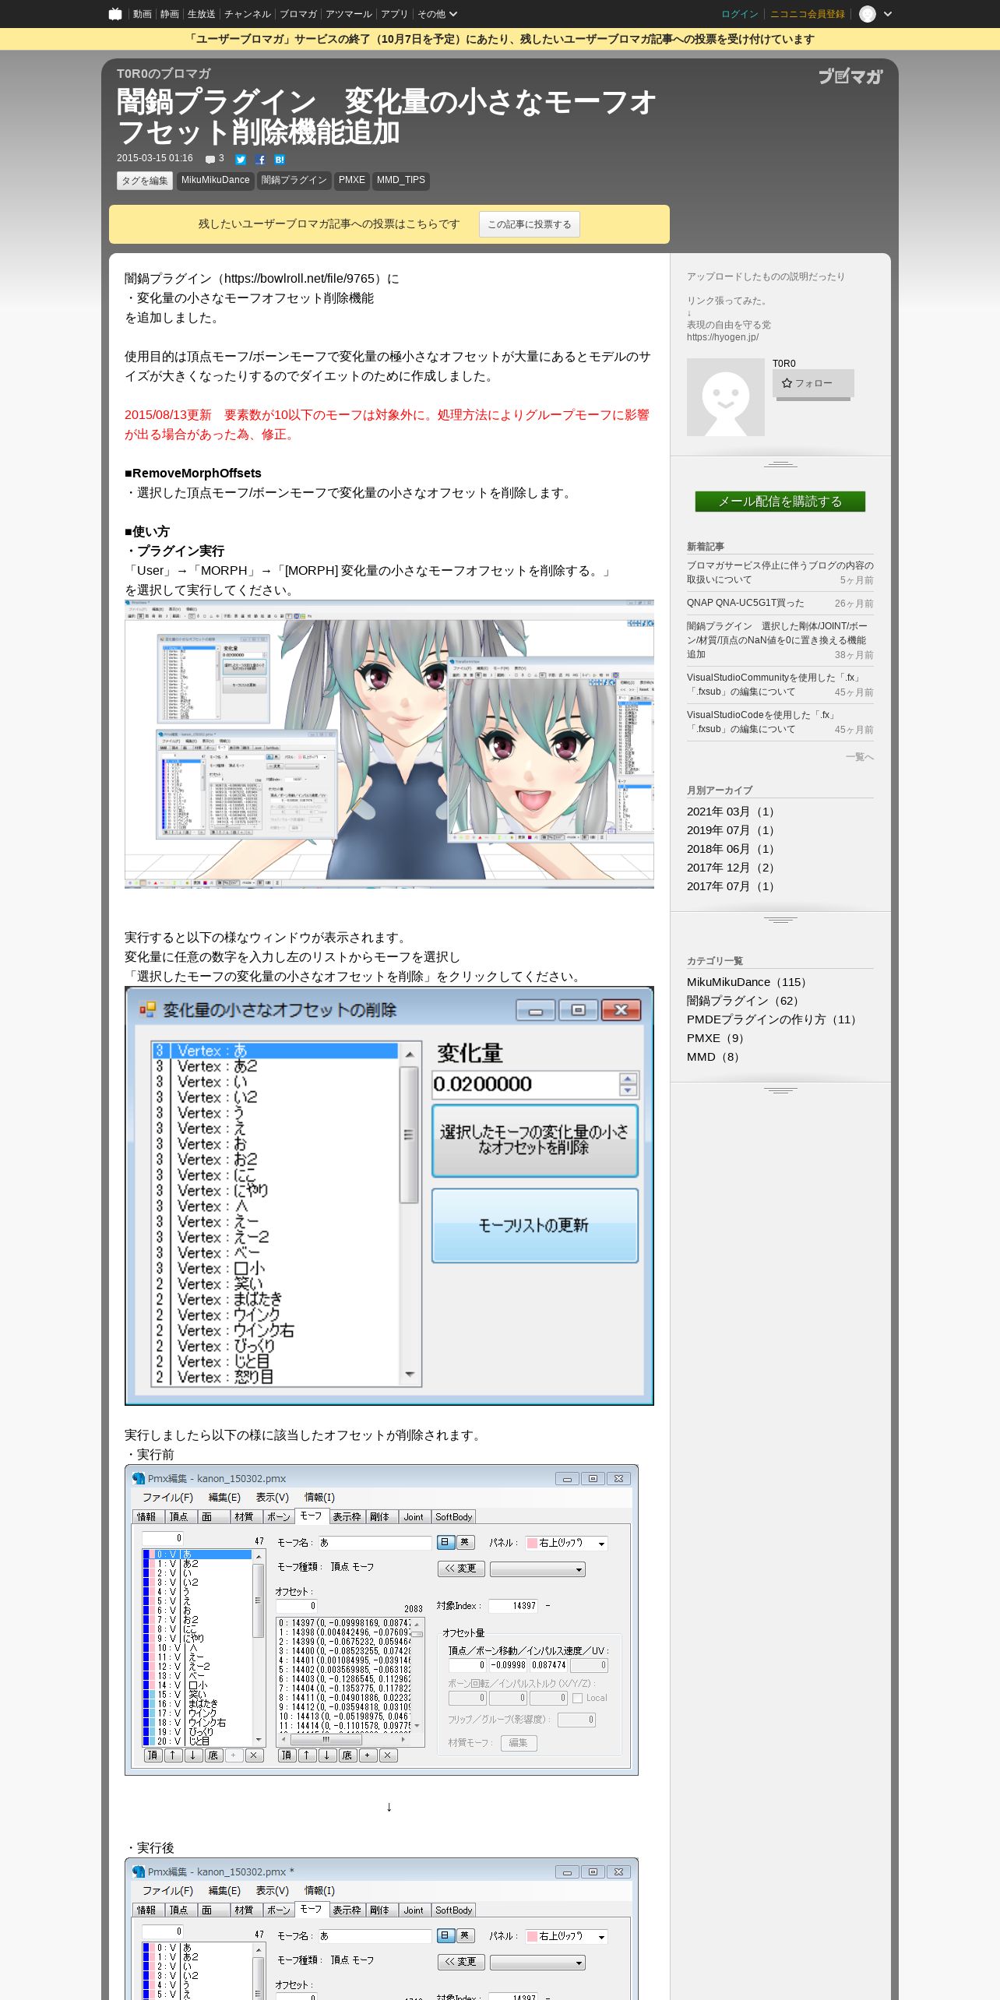Click 選択したモーフの変化量の小さなオフセットを削除 button in dialog image
Viewport: 1000px width, 2000px height.
(534, 1140)
